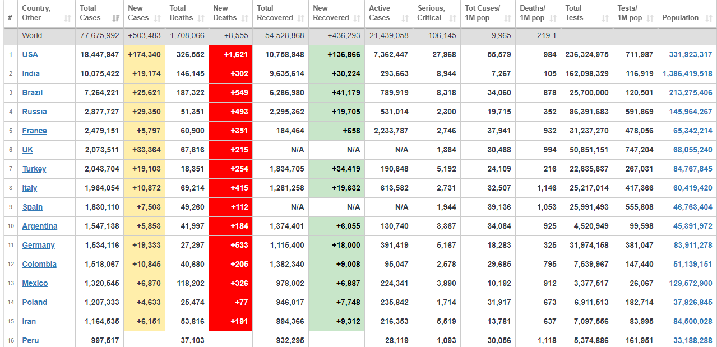Open Brazil population link 213,275,406
Screen dimensions: 717x347
click(x=691, y=92)
